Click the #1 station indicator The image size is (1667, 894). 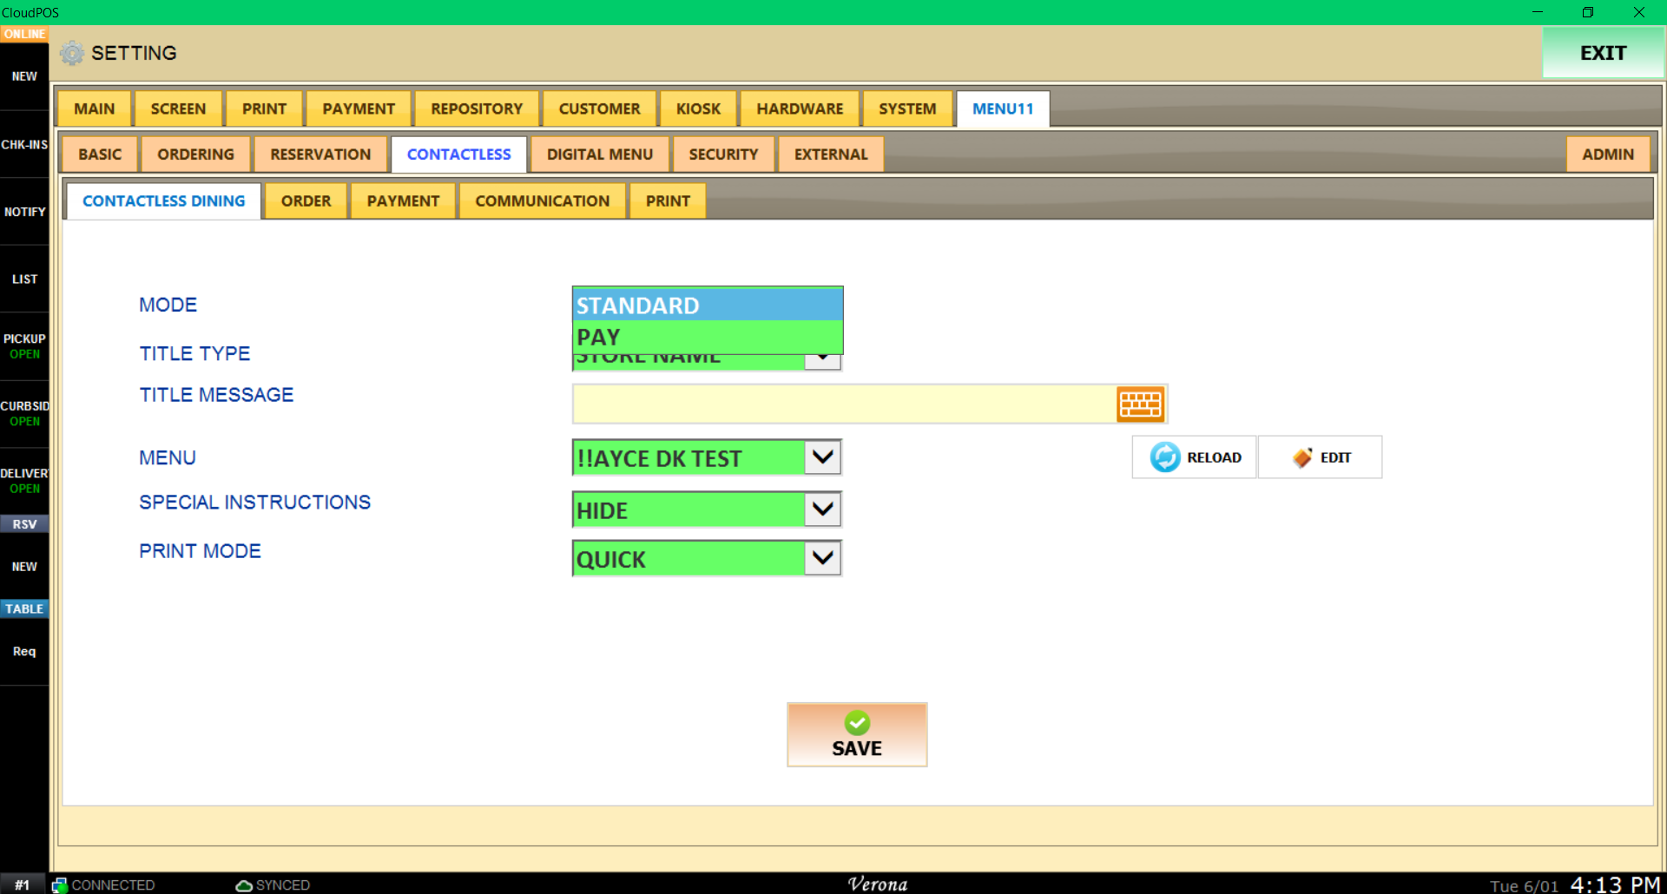[23, 884]
